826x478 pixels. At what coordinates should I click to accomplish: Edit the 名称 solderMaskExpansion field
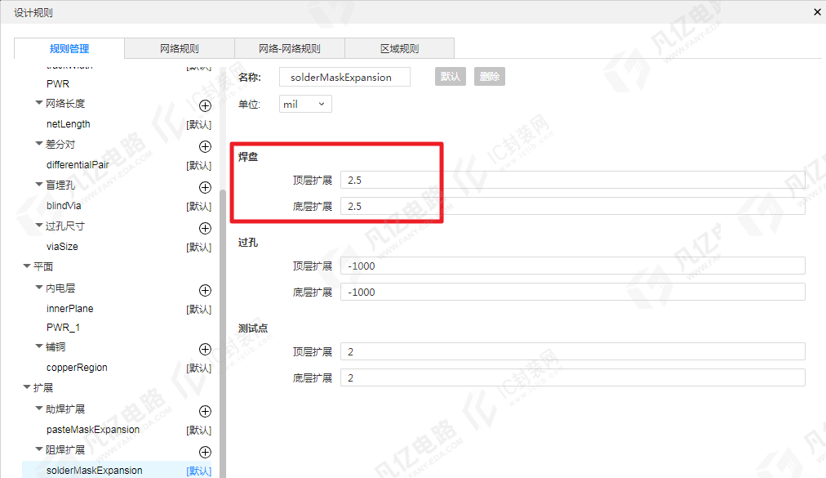[344, 77]
